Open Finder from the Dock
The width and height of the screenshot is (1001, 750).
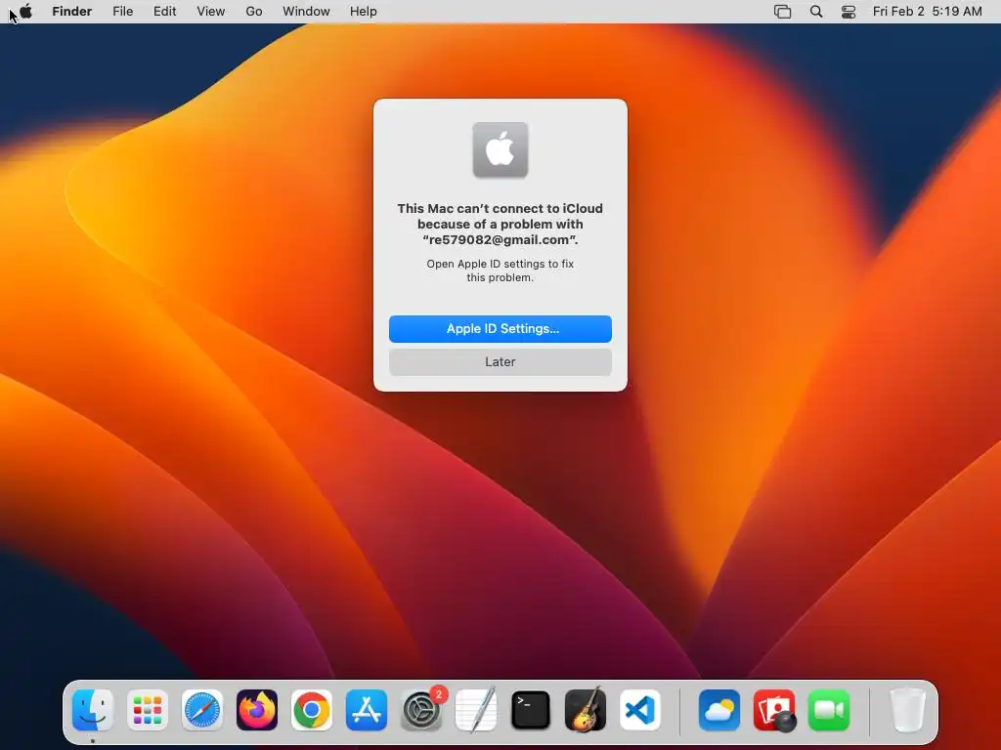point(93,711)
